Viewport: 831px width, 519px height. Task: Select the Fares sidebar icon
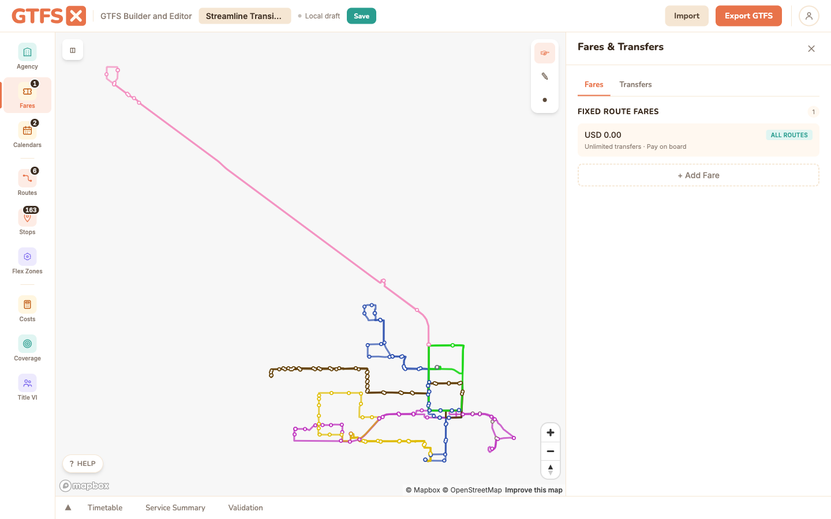pos(27,96)
